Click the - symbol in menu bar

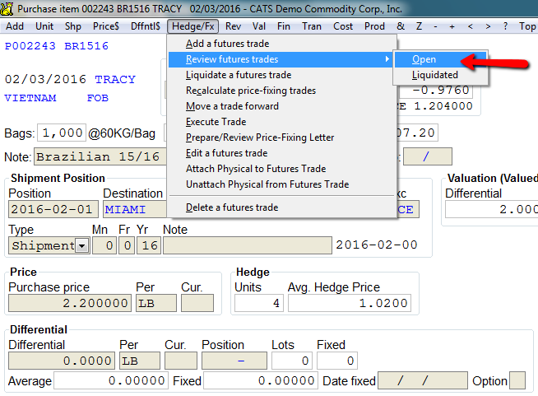pyautogui.click(x=435, y=26)
